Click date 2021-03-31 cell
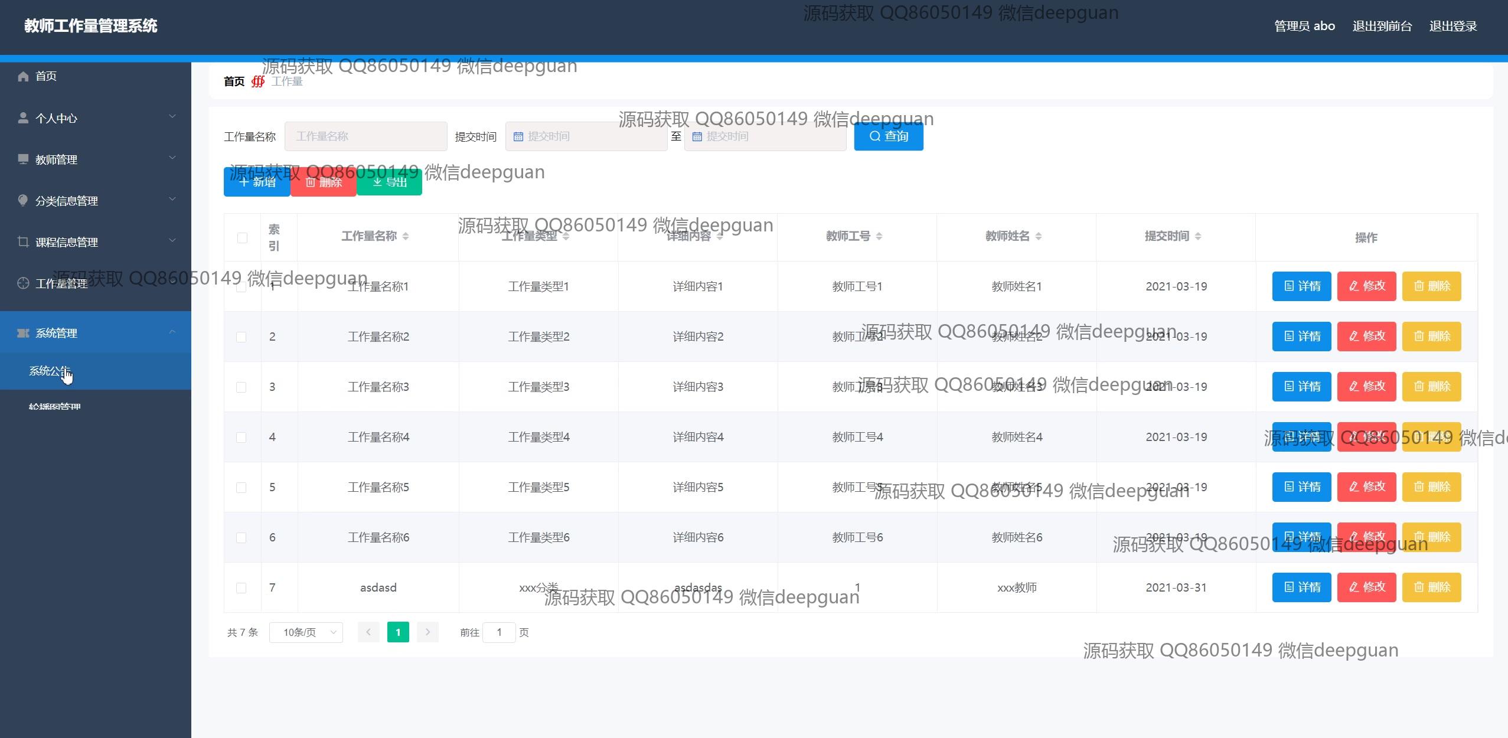 pyautogui.click(x=1176, y=587)
